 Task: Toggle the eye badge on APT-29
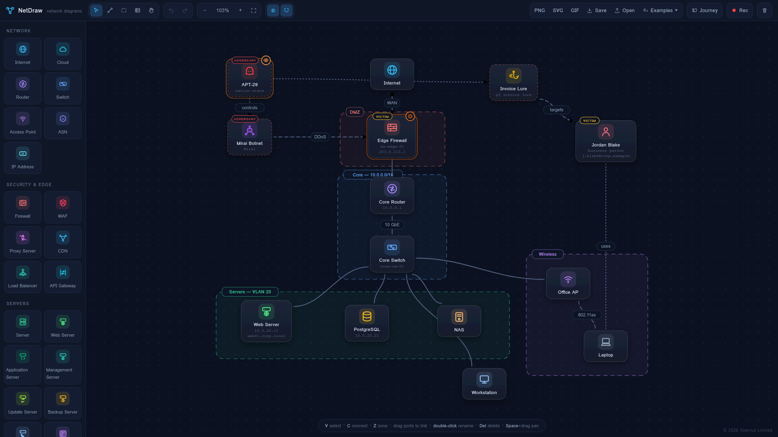pyautogui.click(x=266, y=60)
